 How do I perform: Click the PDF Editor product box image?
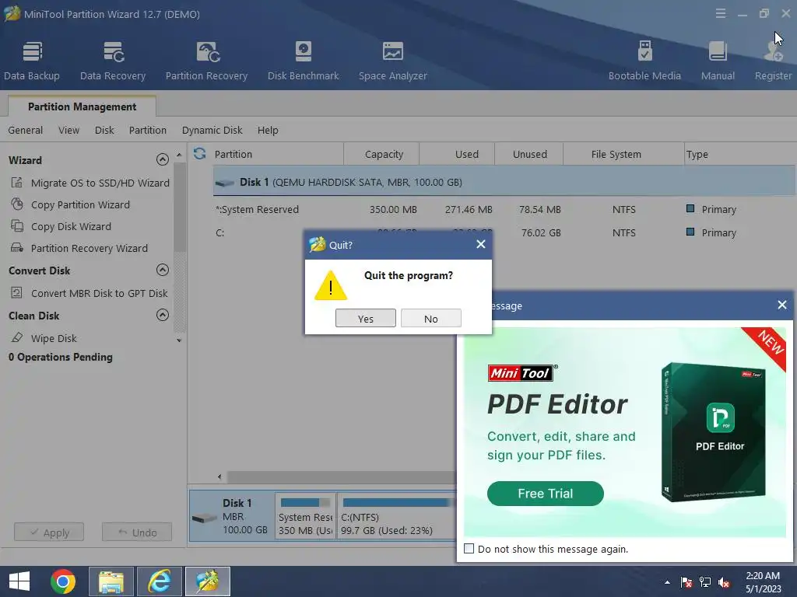pyautogui.click(x=713, y=432)
